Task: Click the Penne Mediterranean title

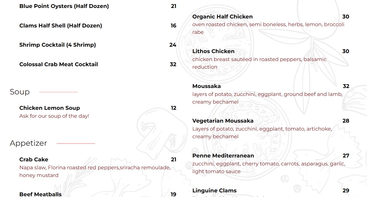Action: (x=223, y=156)
